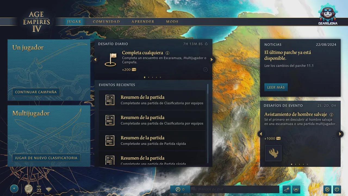Click the DESAFÍOS DE EVENTO heading
The image size is (348, 196).
pos(283,106)
